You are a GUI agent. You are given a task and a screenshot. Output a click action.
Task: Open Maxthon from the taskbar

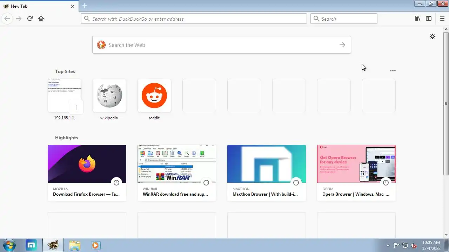click(32, 245)
